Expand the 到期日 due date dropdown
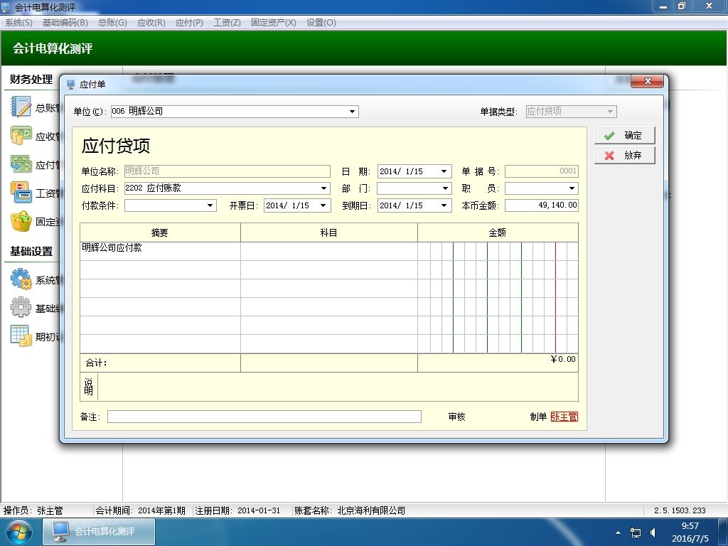The height and width of the screenshot is (546, 728). click(x=444, y=205)
